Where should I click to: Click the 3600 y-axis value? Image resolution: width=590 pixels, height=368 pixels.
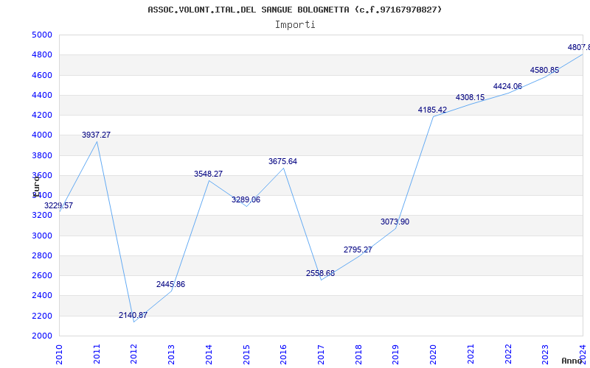[42, 175]
